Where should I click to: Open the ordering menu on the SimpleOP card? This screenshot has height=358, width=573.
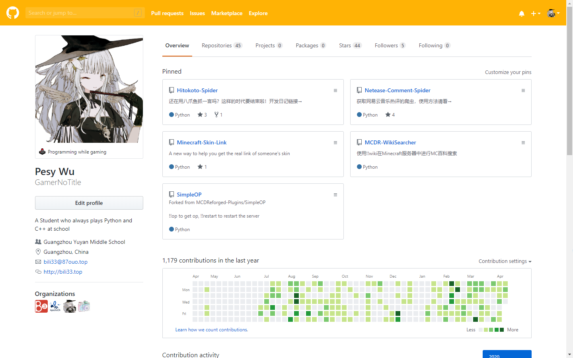click(335, 195)
